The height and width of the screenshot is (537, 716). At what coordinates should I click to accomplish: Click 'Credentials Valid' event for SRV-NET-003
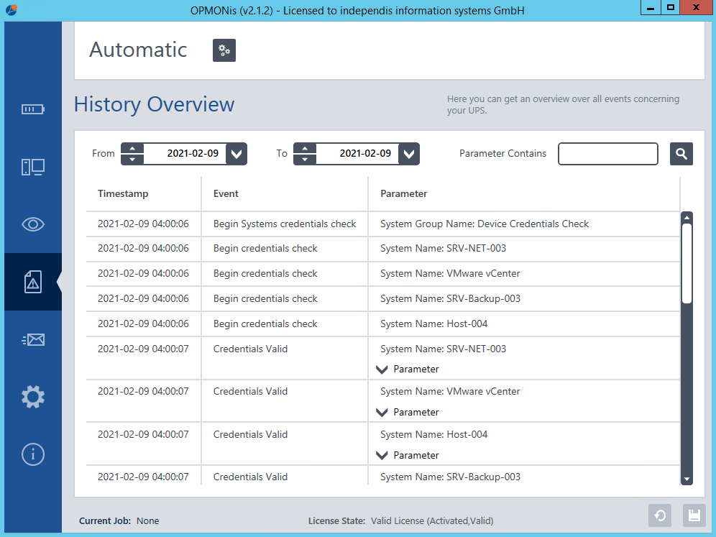250,349
